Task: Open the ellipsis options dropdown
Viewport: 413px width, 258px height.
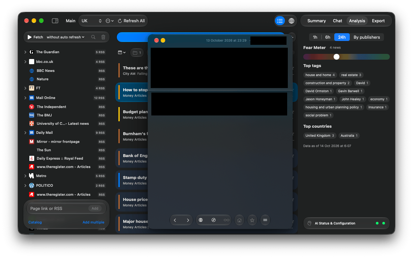Action: click(110, 21)
